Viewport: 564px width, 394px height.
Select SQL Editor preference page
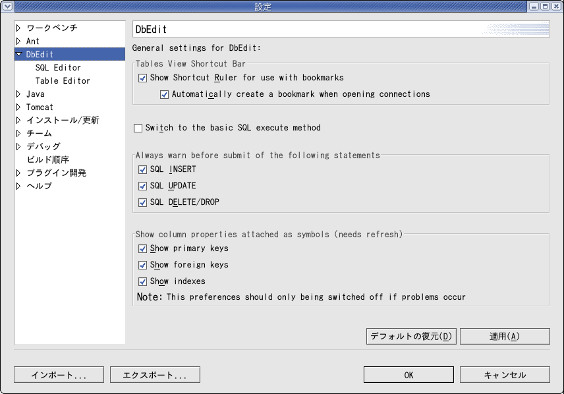point(58,68)
